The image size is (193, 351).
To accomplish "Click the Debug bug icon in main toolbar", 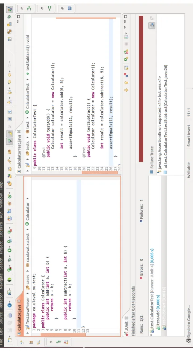I will [9, 260].
